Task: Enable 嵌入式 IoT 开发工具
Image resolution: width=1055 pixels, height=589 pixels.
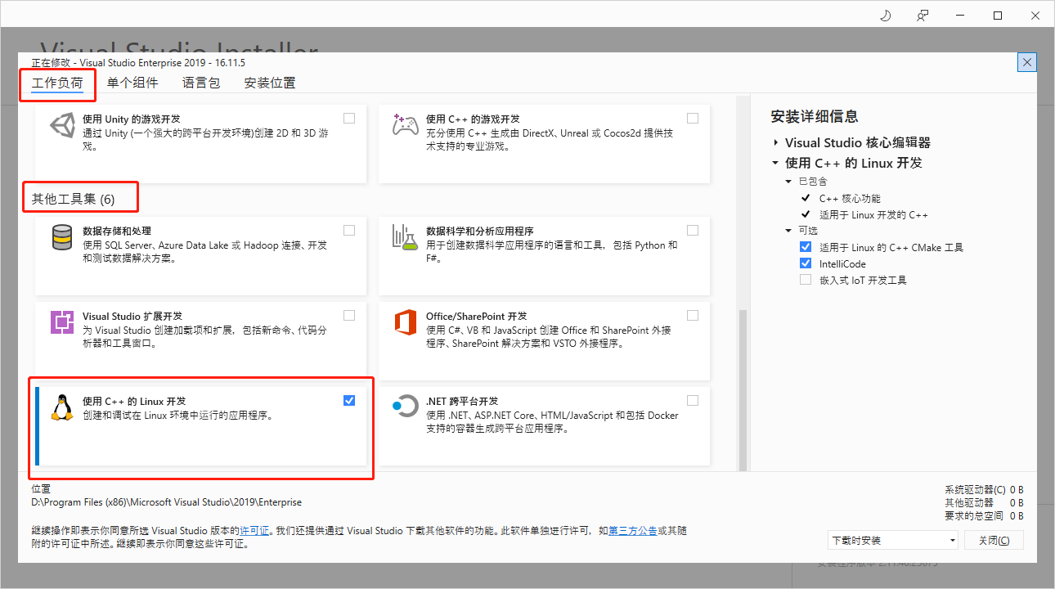Action: (x=805, y=280)
